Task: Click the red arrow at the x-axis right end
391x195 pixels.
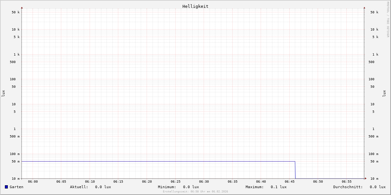Action: (x=366, y=178)
